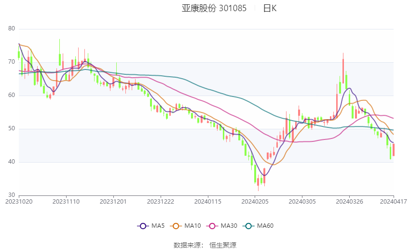410x249 pixels.
Task: Click the 20240205 date label
Action: 254,201
